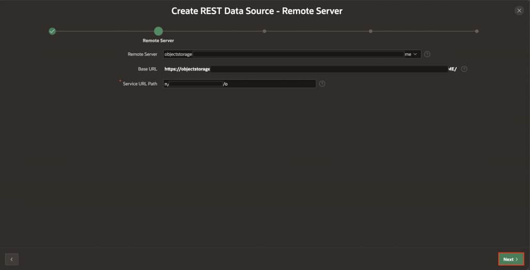The image size is (530, 270).
Task: Click the Base URL https://objectstorage text
Action: point(187,69)
